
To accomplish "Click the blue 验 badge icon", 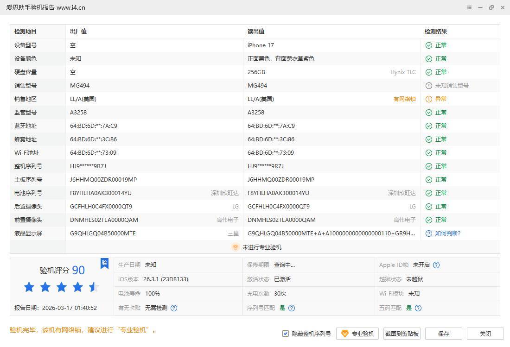I will [104, 264].
